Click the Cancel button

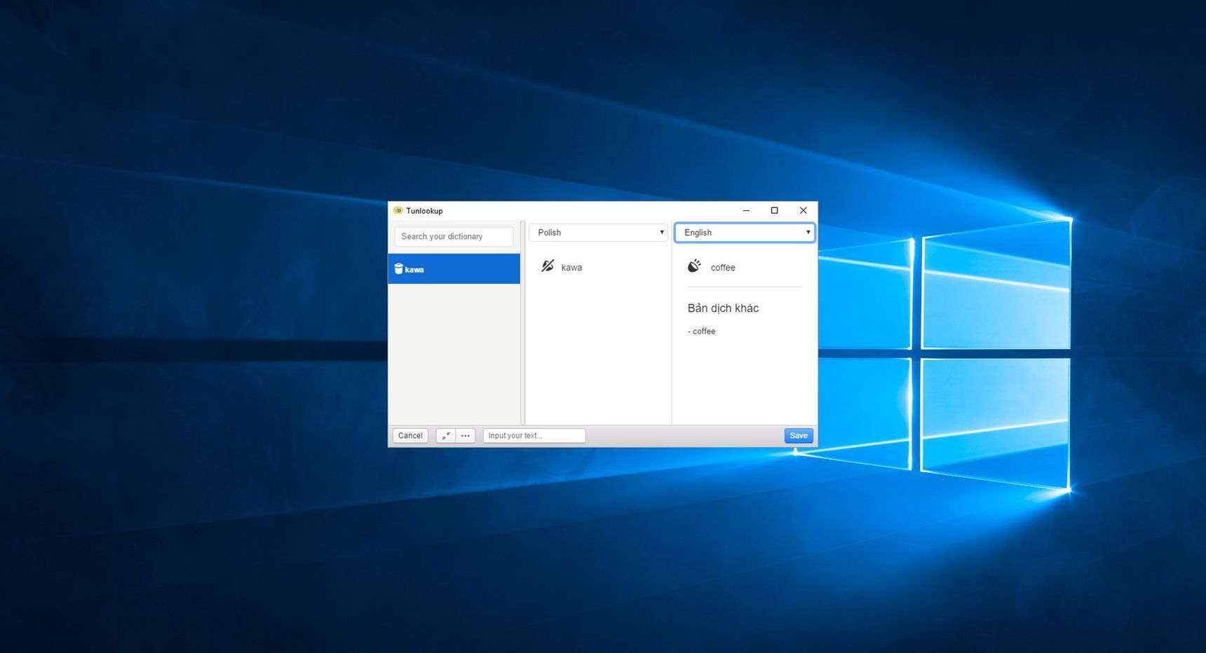pos(410,436)
